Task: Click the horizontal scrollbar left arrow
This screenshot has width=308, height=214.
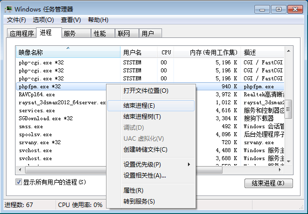Action: 20,170
